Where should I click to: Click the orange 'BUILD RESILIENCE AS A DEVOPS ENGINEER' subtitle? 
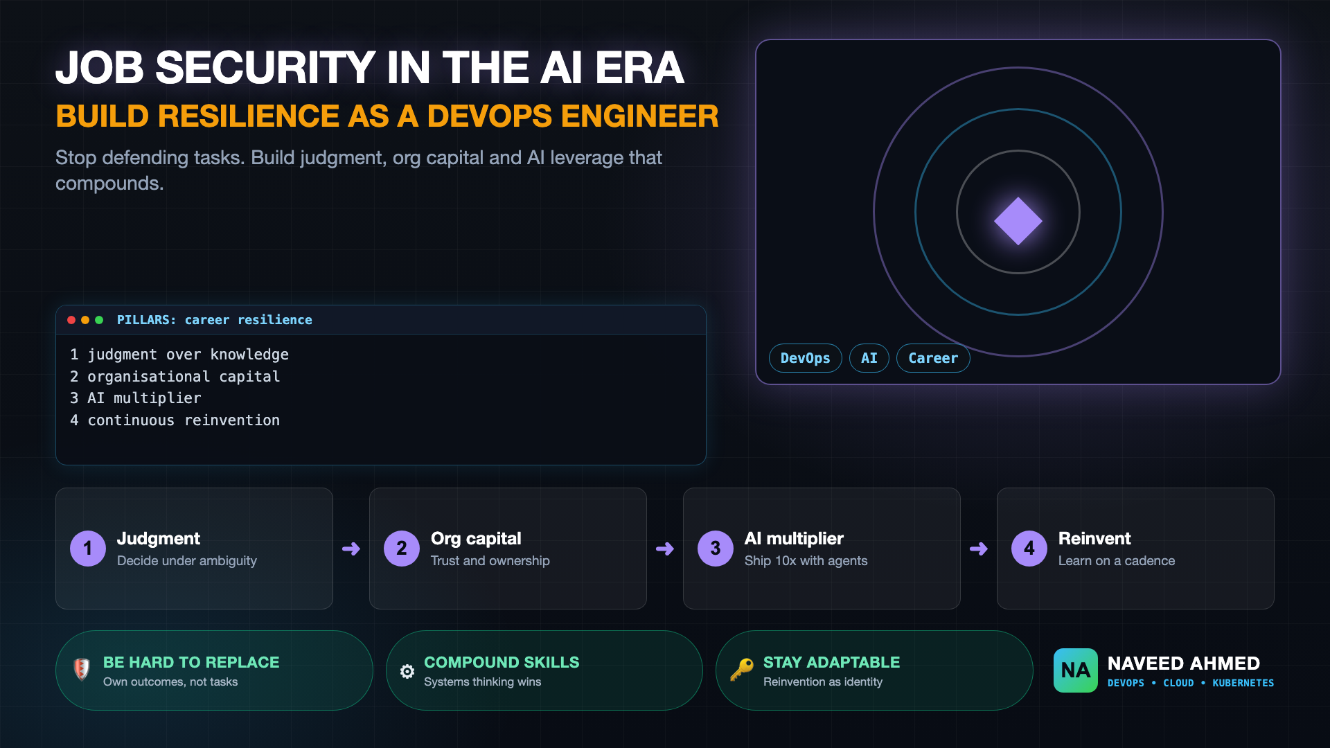pyautogui.click(x=387, y=116)
